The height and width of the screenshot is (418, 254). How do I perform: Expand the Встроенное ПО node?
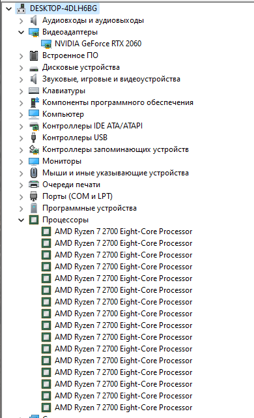pyautogui.click(x=21, y=56)
